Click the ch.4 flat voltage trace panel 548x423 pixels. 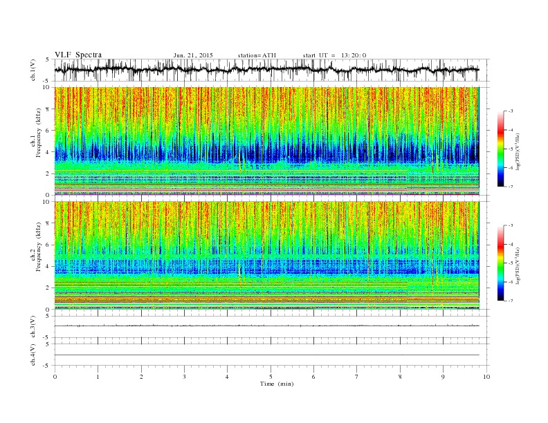(272, 355)
